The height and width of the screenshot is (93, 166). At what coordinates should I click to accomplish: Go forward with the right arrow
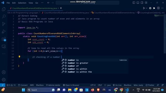[x=53, y=3]
